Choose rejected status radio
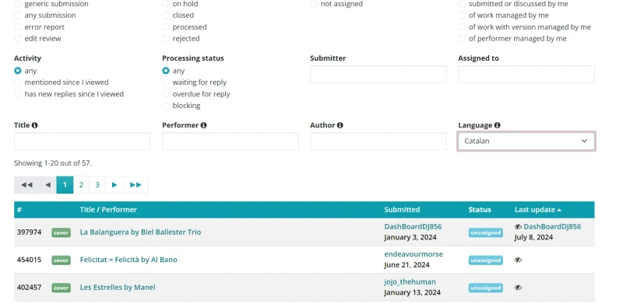Viewport: 623px width, 304px height. point(166,39)
